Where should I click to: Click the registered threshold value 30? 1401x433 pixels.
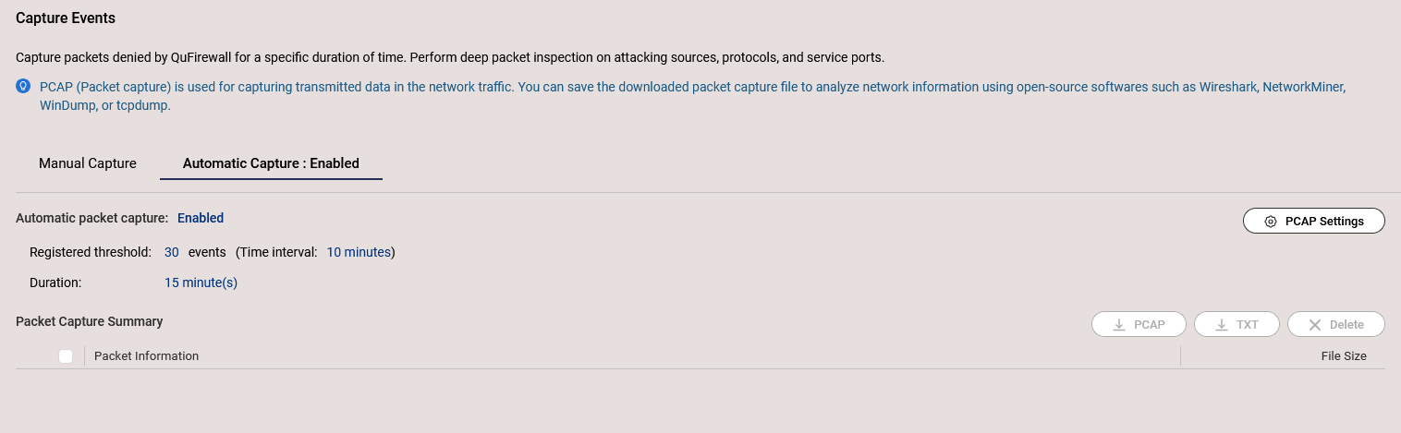pyautogui.click(x=172, y=252)
